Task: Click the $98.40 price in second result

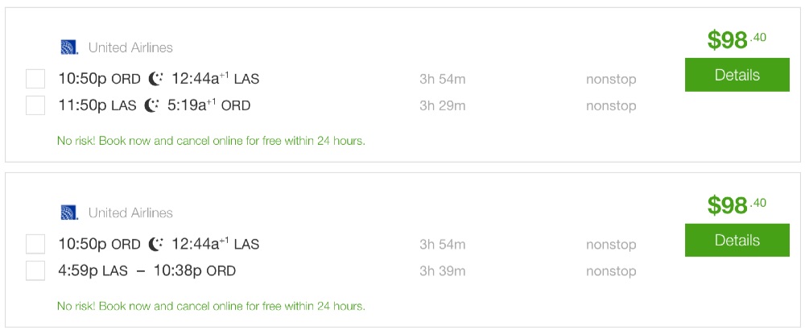Action: tap(736, 204)
